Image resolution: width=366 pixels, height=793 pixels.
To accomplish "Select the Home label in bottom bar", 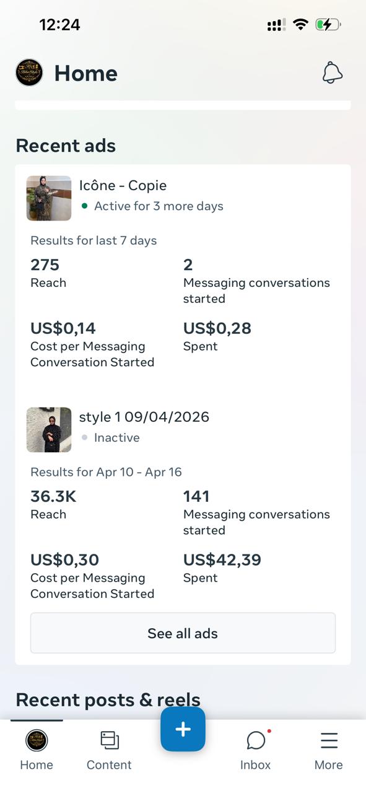I will tap(37, 765).
